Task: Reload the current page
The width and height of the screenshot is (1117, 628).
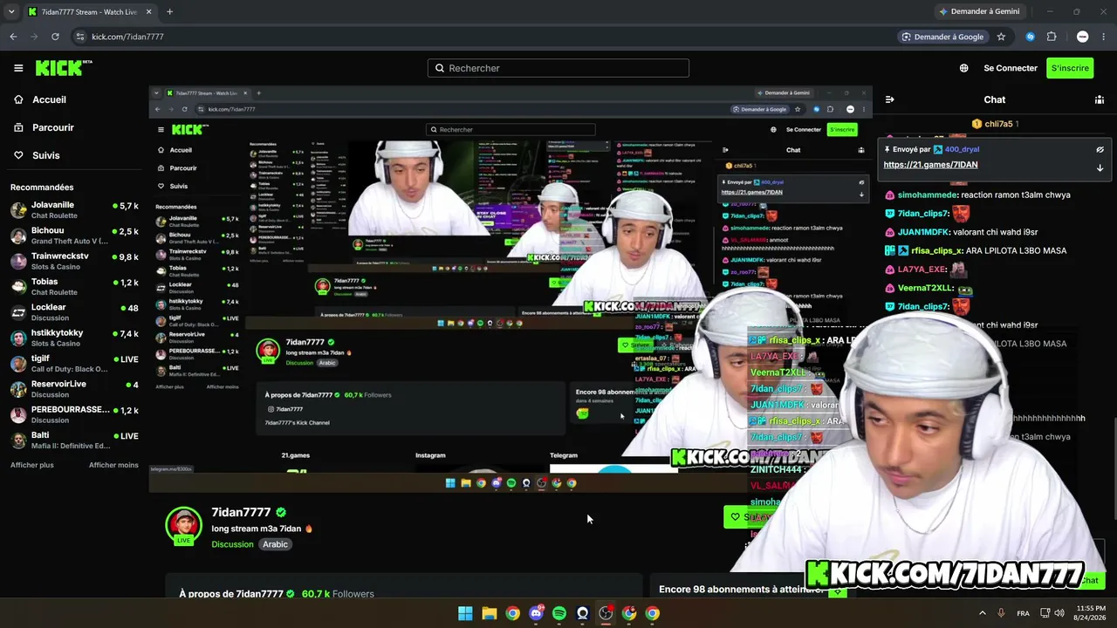Action: 55,37
